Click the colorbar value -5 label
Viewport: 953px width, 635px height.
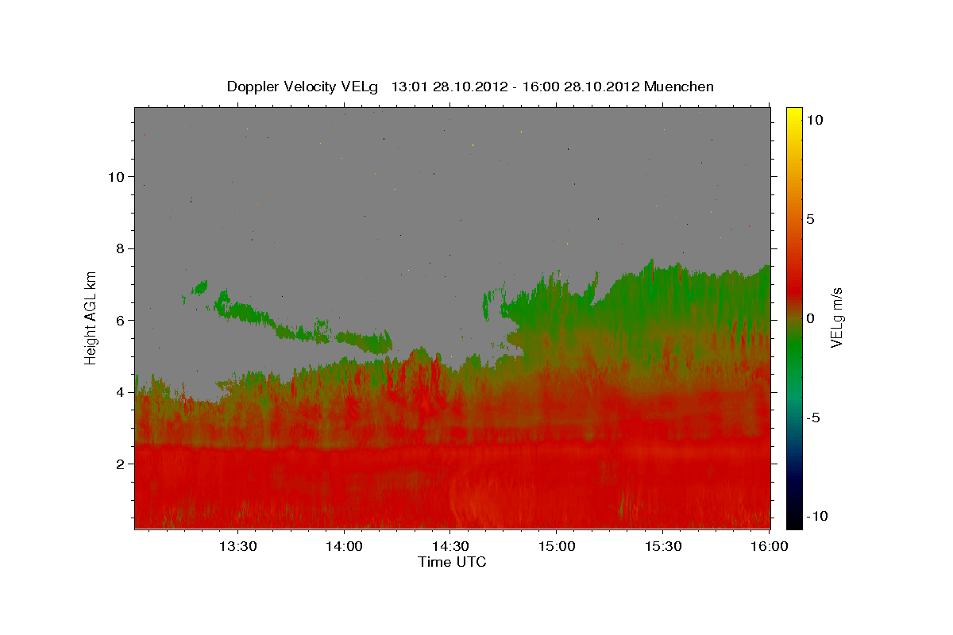[812, 417]
